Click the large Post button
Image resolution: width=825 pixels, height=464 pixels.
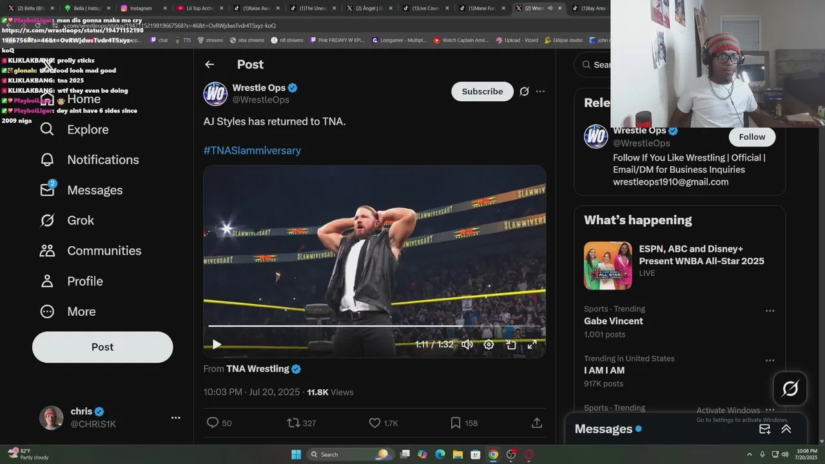(x=102, y=347)
